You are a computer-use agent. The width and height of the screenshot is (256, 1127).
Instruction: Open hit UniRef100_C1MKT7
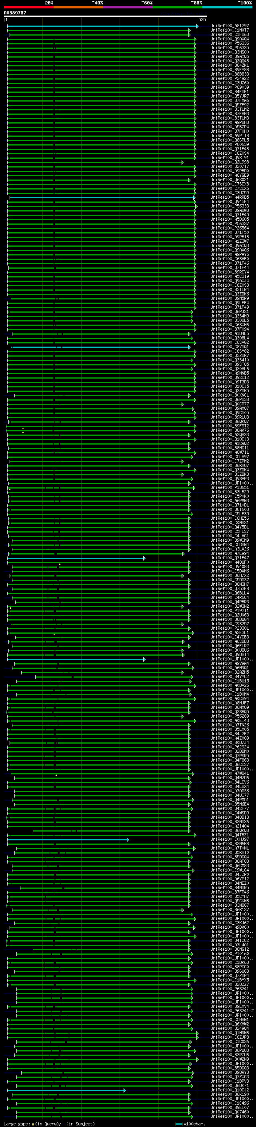click(x=229, y=31)
